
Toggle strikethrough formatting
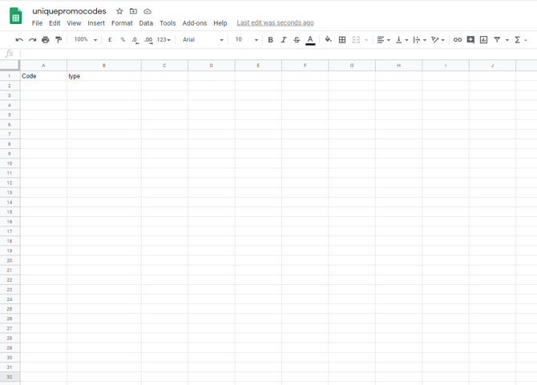pyautogui.click(x=297, y=40)
